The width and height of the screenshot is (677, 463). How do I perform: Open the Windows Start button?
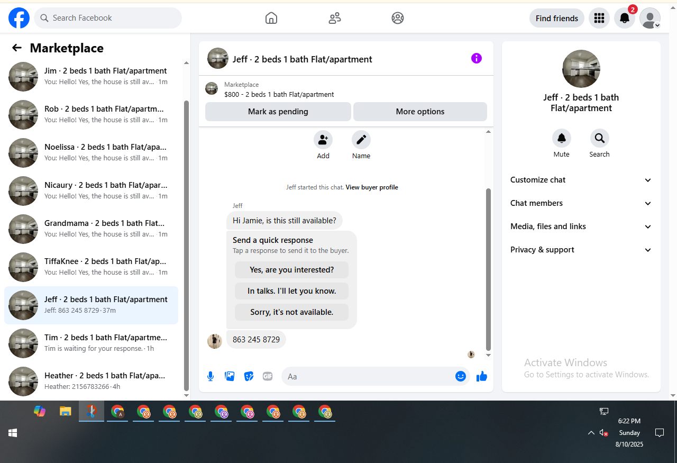tap(13, 433)
